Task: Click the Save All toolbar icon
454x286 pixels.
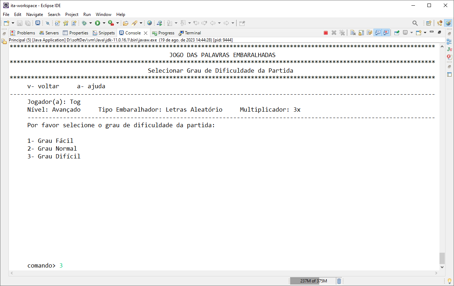Action: 28,23
